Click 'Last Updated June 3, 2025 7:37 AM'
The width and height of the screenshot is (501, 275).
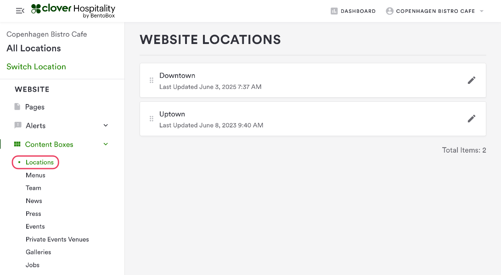pyautogui.click(x=210, y=87)
